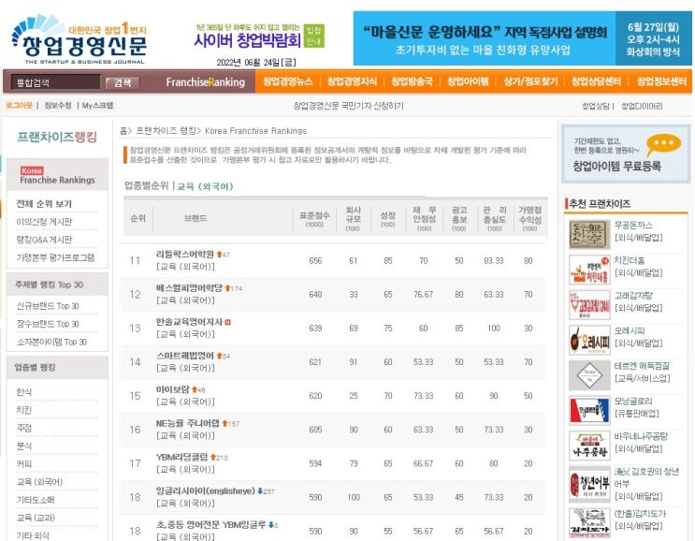Click the 홈 breadcrumb link
Viewport: 695px width, 541px height.
pos(123,131)
